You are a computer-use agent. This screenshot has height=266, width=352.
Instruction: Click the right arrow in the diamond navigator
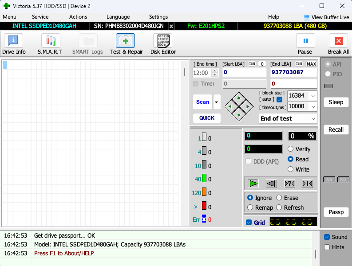[248, 106]
